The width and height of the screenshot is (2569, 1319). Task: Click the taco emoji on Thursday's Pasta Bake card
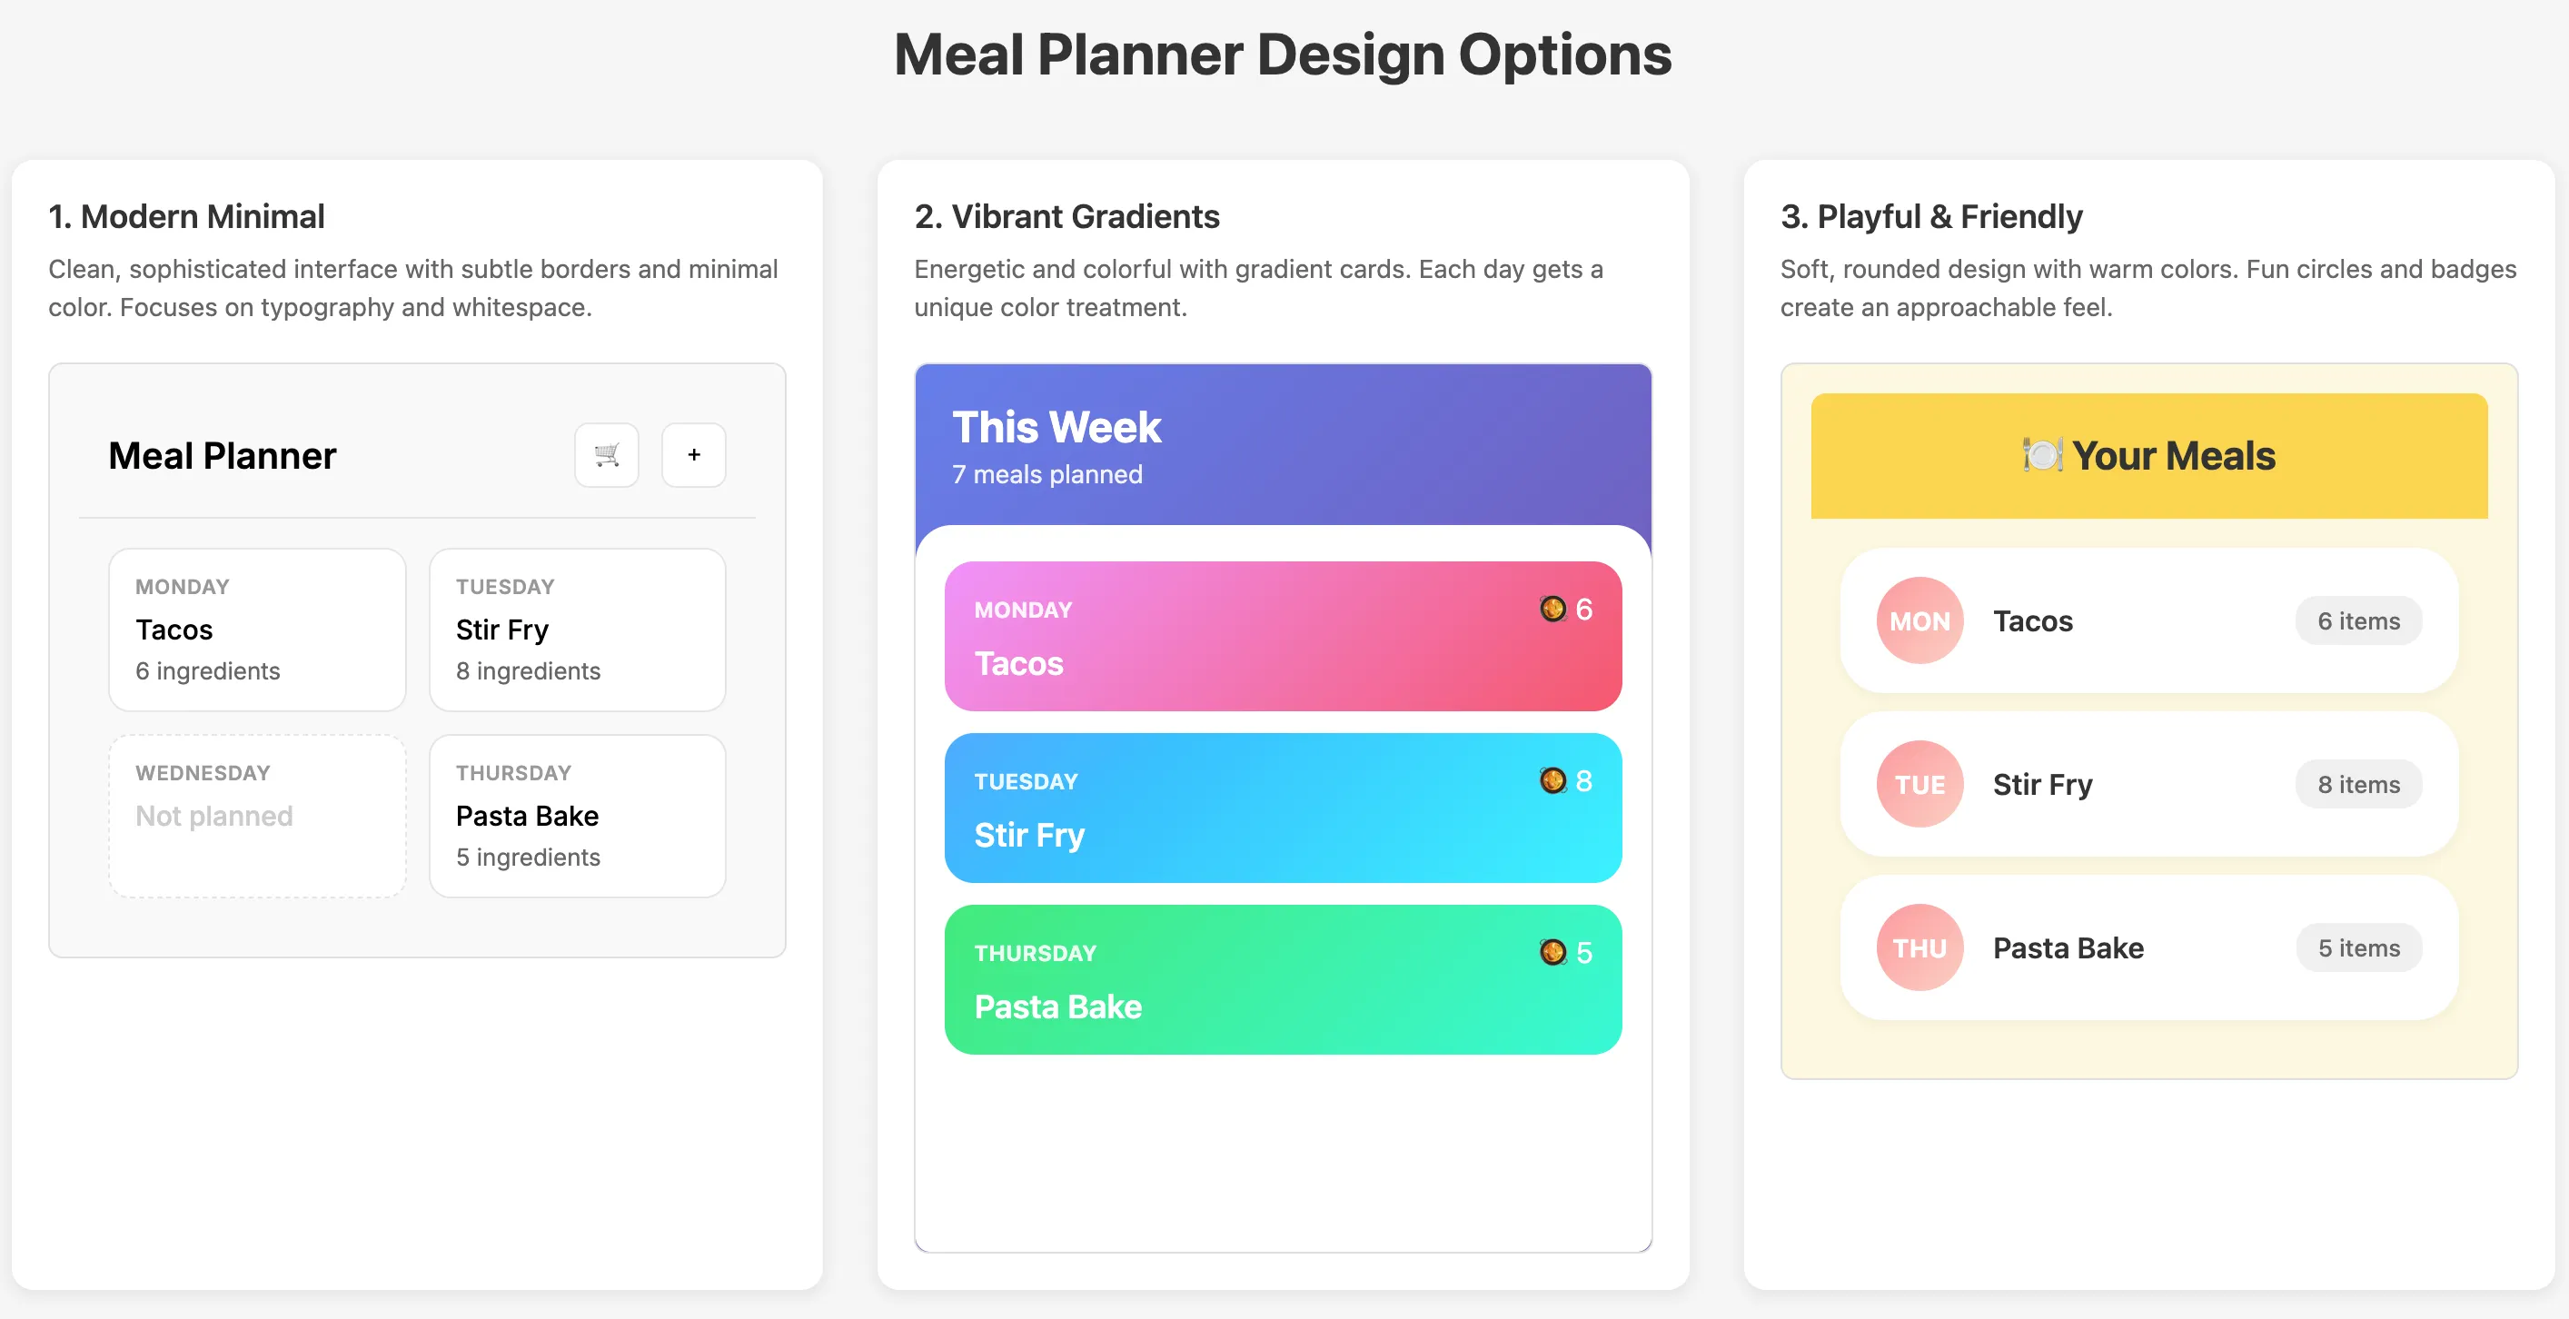click(x=1552, y=952)
